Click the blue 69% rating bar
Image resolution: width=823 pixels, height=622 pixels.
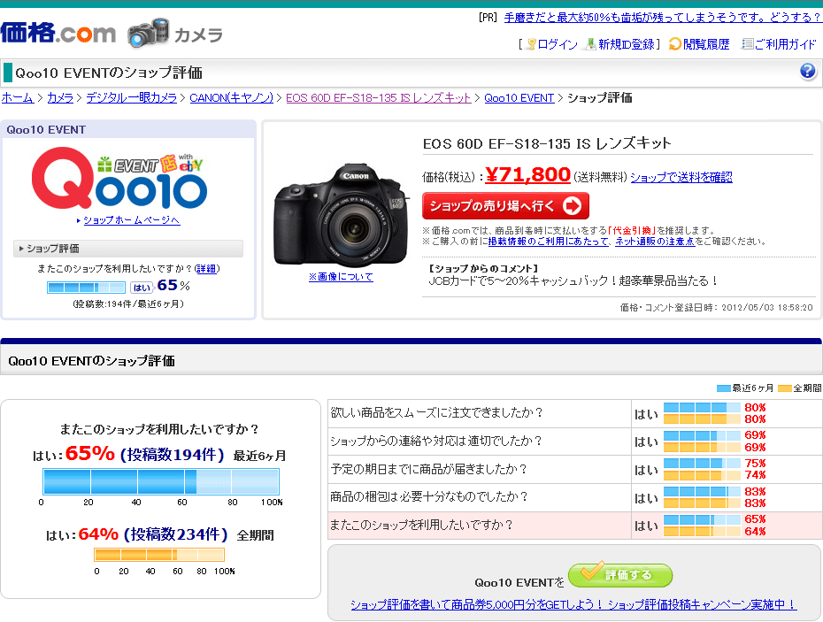(x=703, y=435)
